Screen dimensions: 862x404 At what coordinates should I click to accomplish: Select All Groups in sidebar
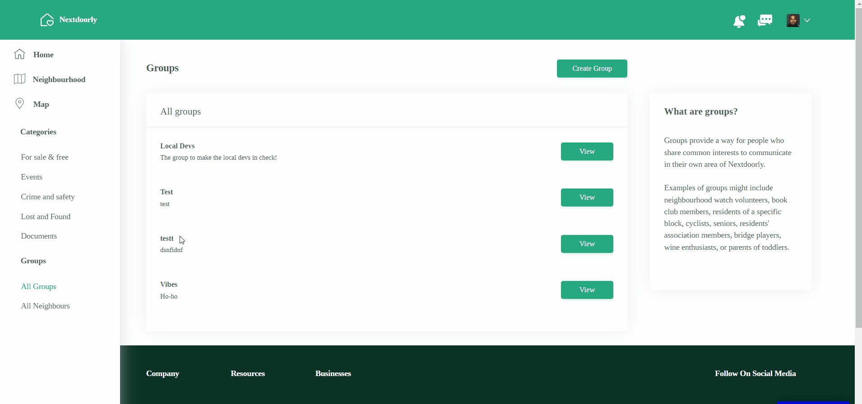(x=39, y=286)
